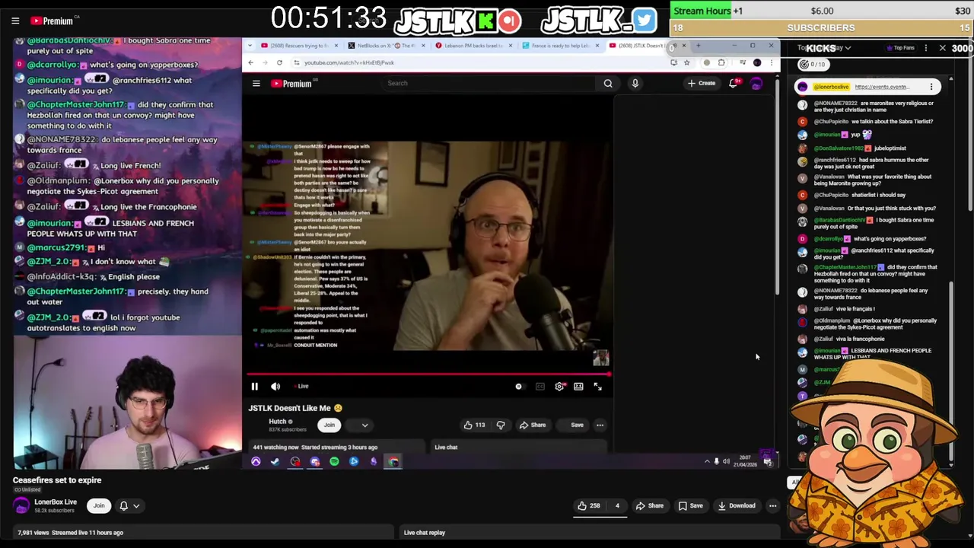Enter fullscreen on the inner player
Image resolution: width=974 pixels, height=548 pixels.
[x=597, y=387]
